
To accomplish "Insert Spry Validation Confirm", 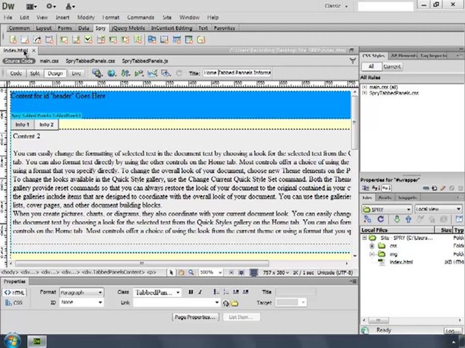I will click(x=125, y=40).
